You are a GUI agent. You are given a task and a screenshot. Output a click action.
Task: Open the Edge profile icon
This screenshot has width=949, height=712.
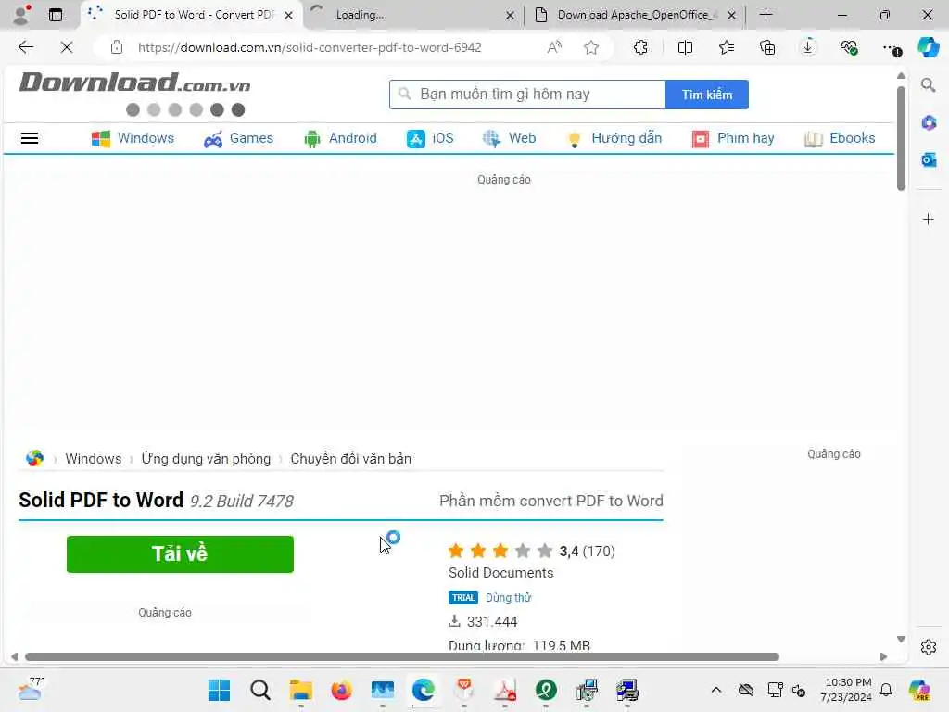[x=22, y=15]
